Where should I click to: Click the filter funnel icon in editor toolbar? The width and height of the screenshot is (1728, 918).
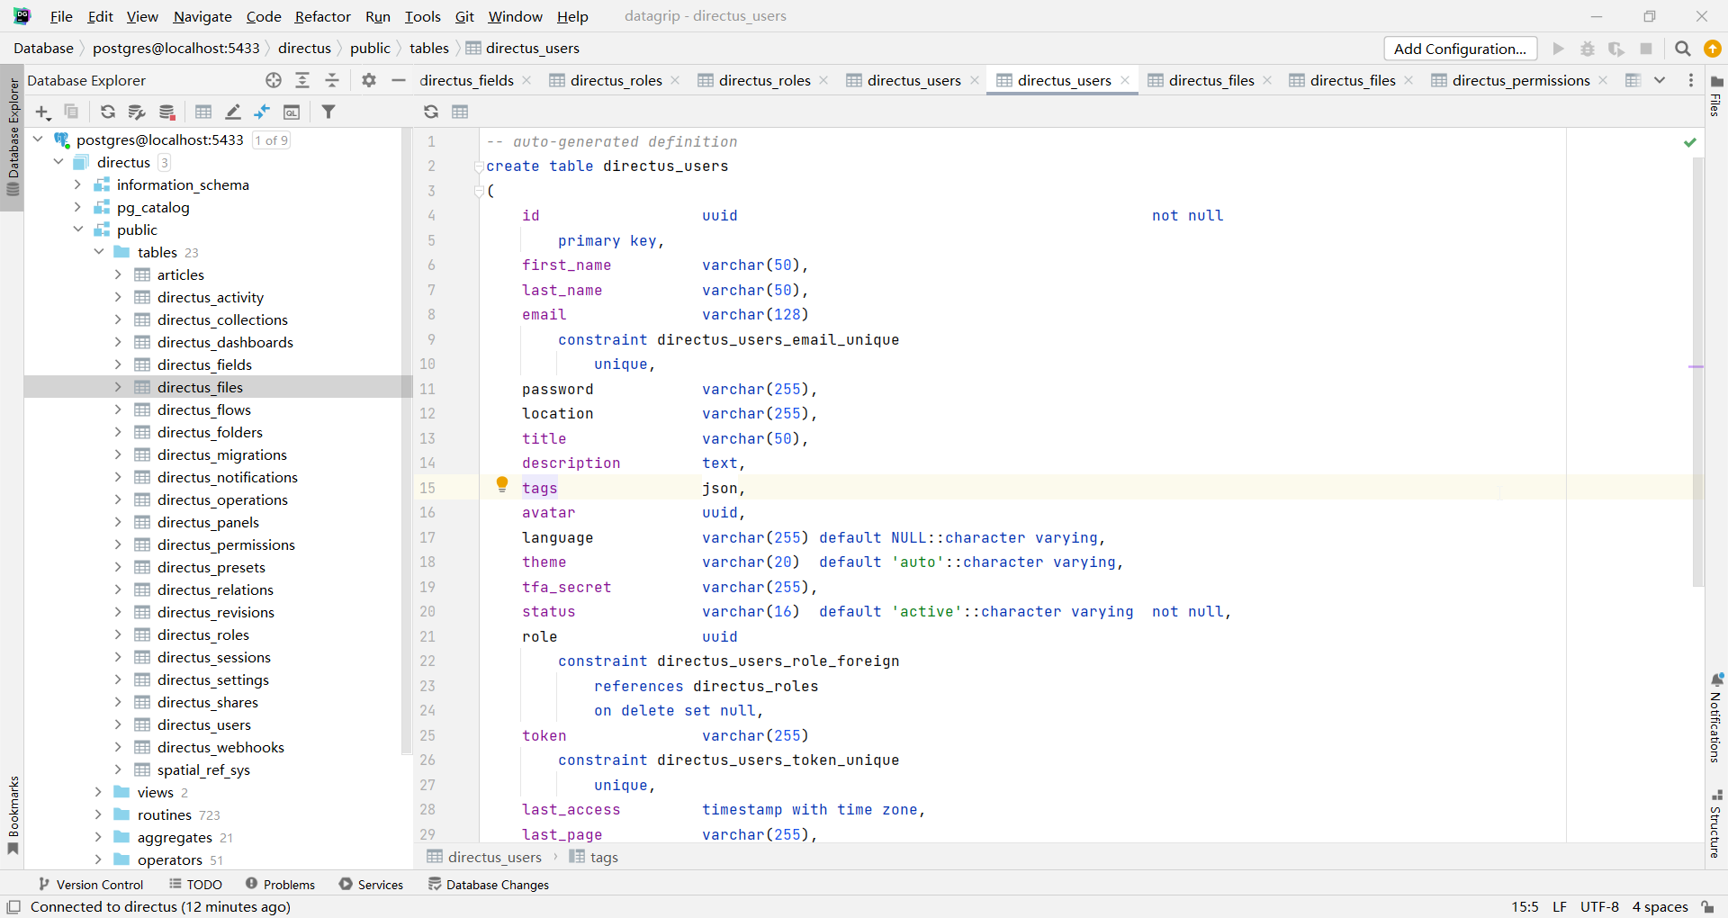(x=328, y=112)
